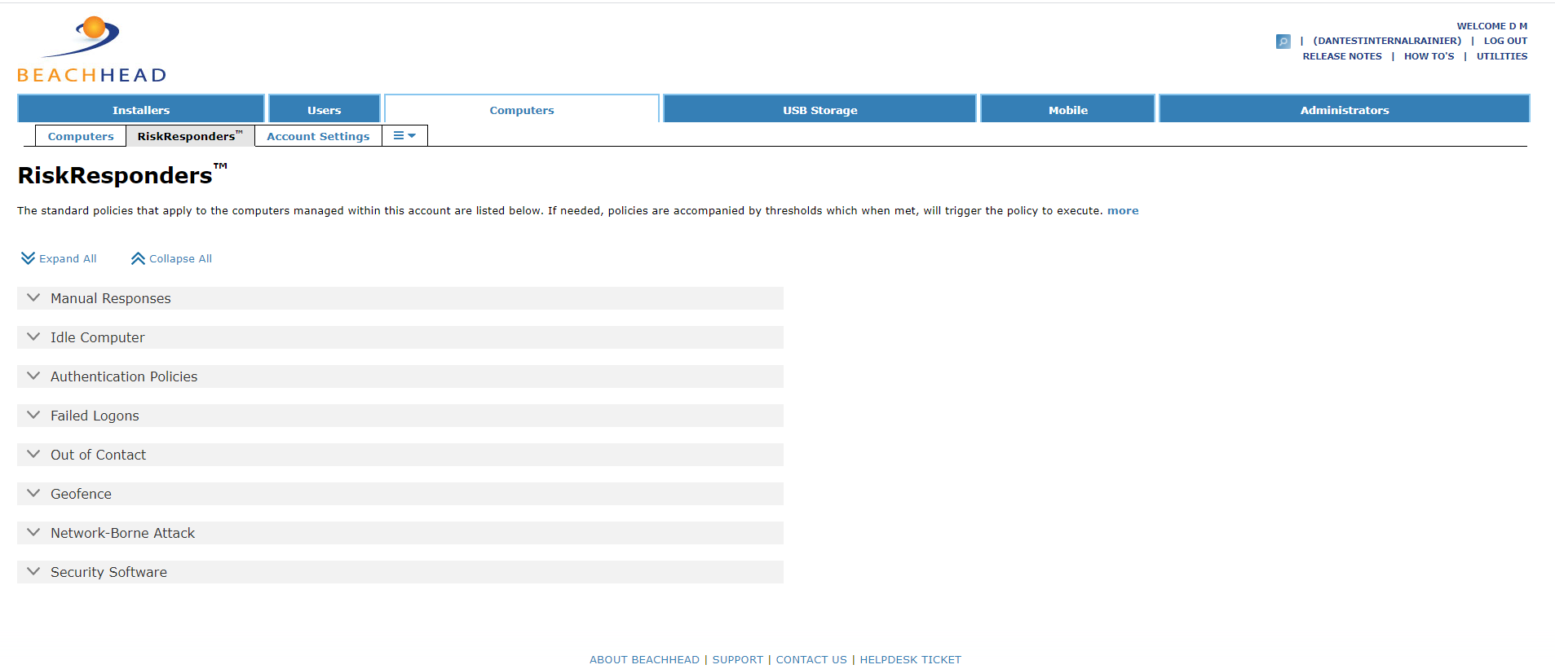Expand the Idle Computer section chevron
The width and height of the screenshot is (1555, 669).
(x=33, y=337)
